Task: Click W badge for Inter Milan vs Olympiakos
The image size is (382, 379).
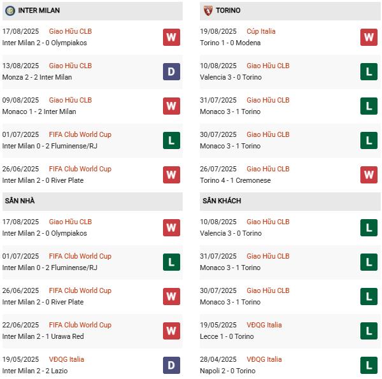Action: [171, 37]
